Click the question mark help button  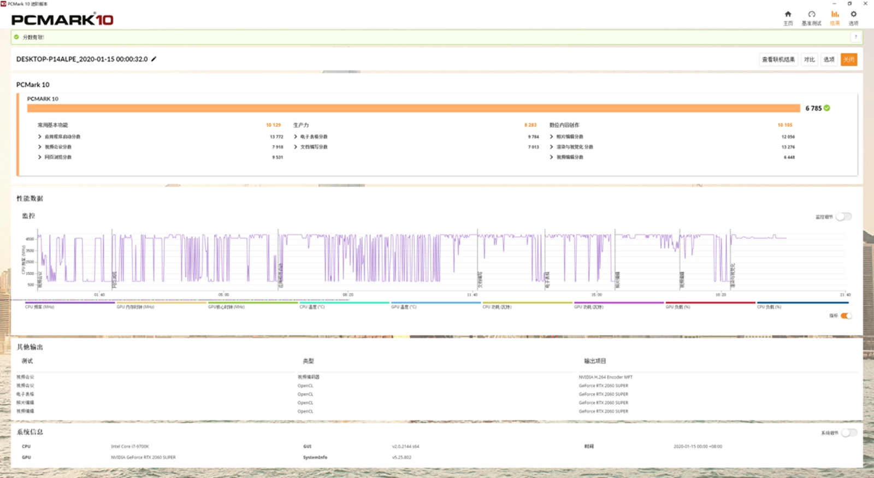tap(855, 37)
